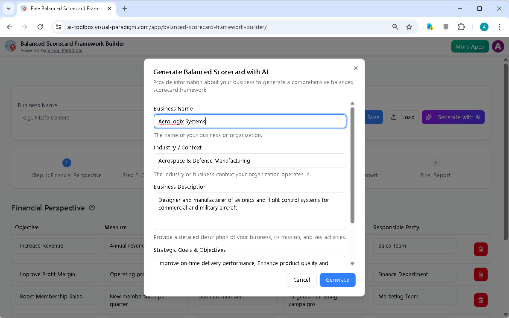Image resolution: width=509 pixels, height=318 pixels.
Task: Open the Visual Paradigm link
Action: click(64, 50)
